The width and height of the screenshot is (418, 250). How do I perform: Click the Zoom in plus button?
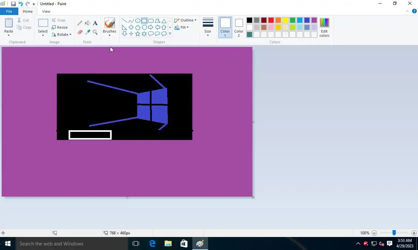pos(414,233)
